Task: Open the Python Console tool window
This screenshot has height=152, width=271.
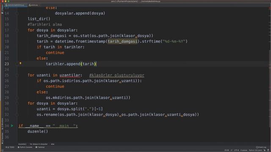Action: tap(25, 147)
